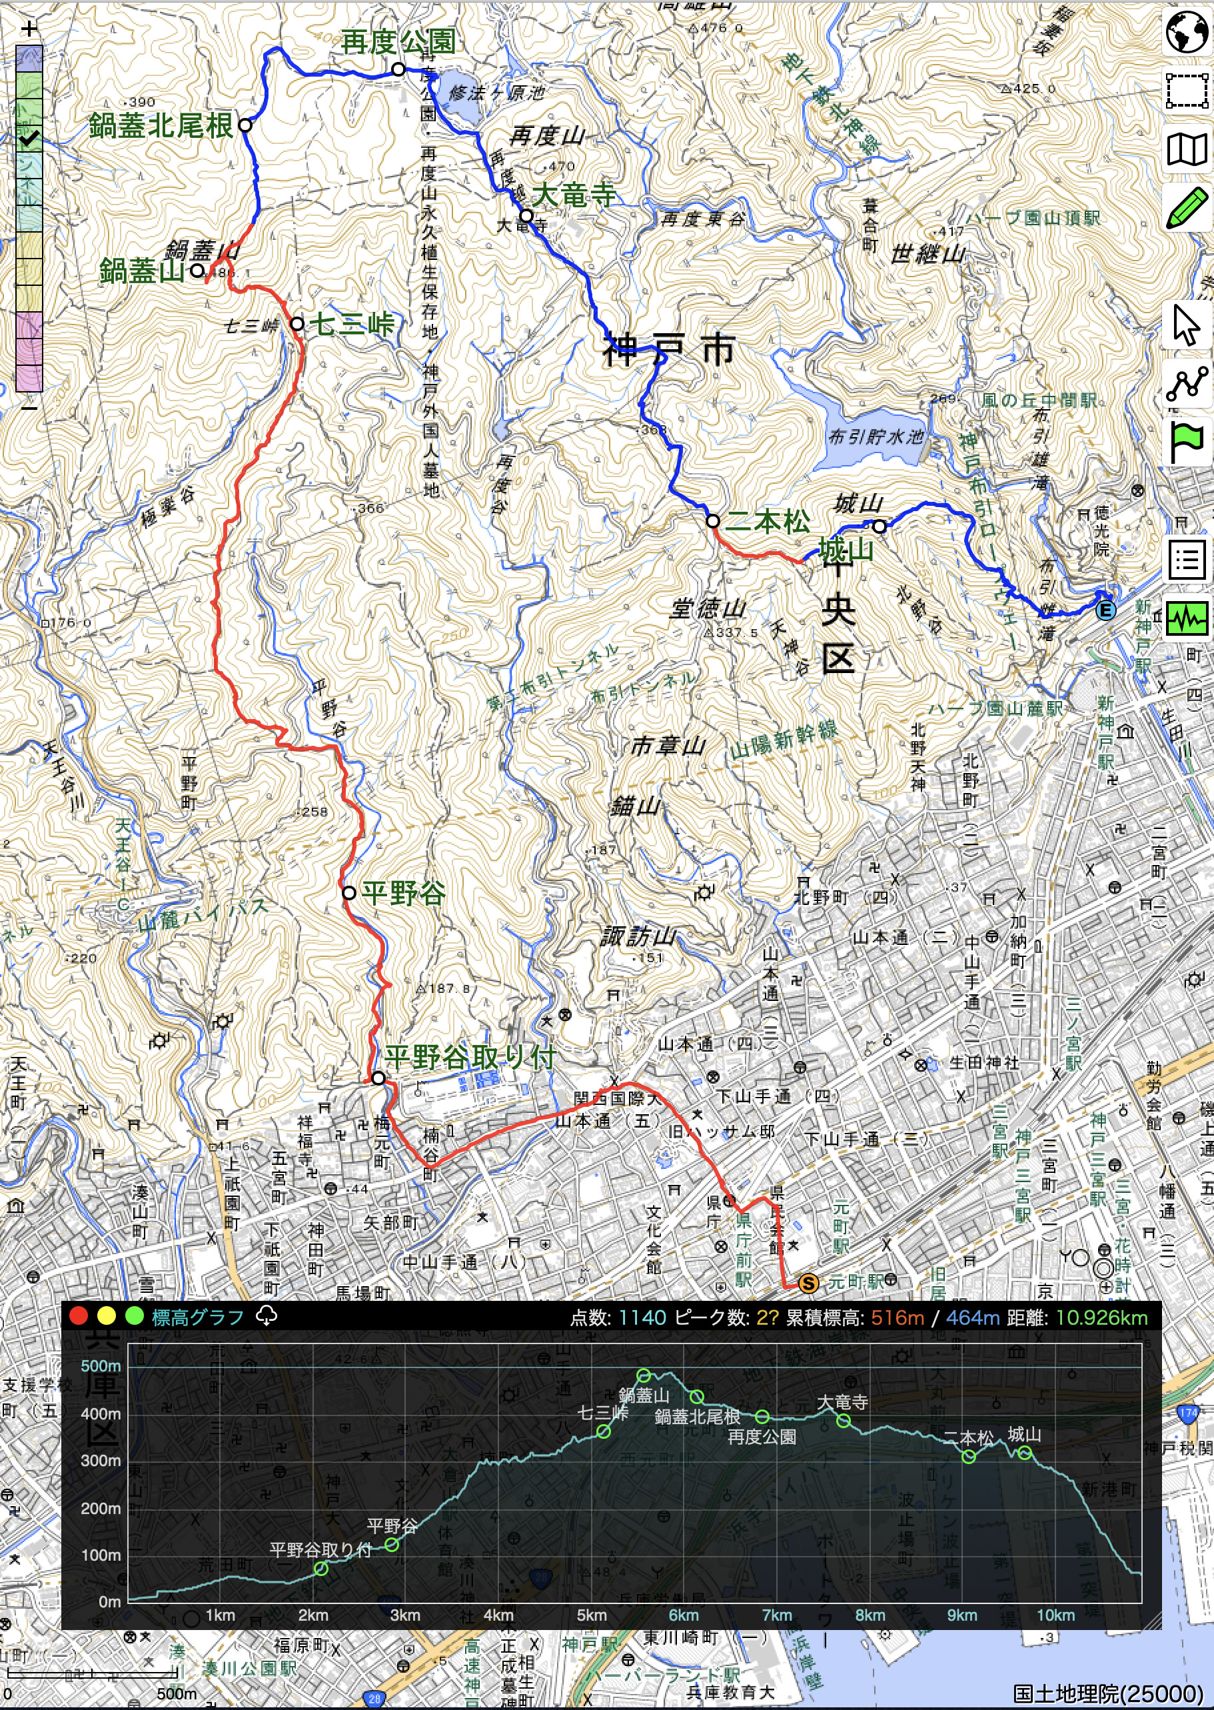Click the red dot on elevation graph panel
The height and width of the screenshot is (1710, 1214).
pyautogui.click(x=79, y=1316)
